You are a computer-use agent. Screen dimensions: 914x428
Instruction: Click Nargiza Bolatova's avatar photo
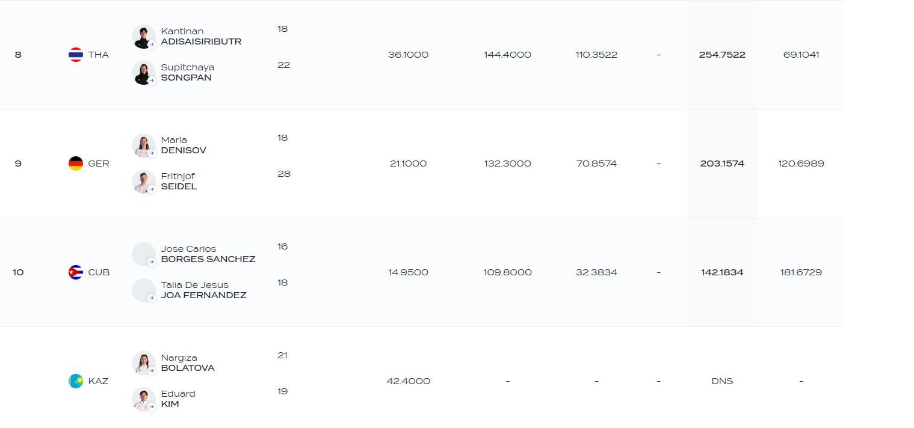coord(144,363)
